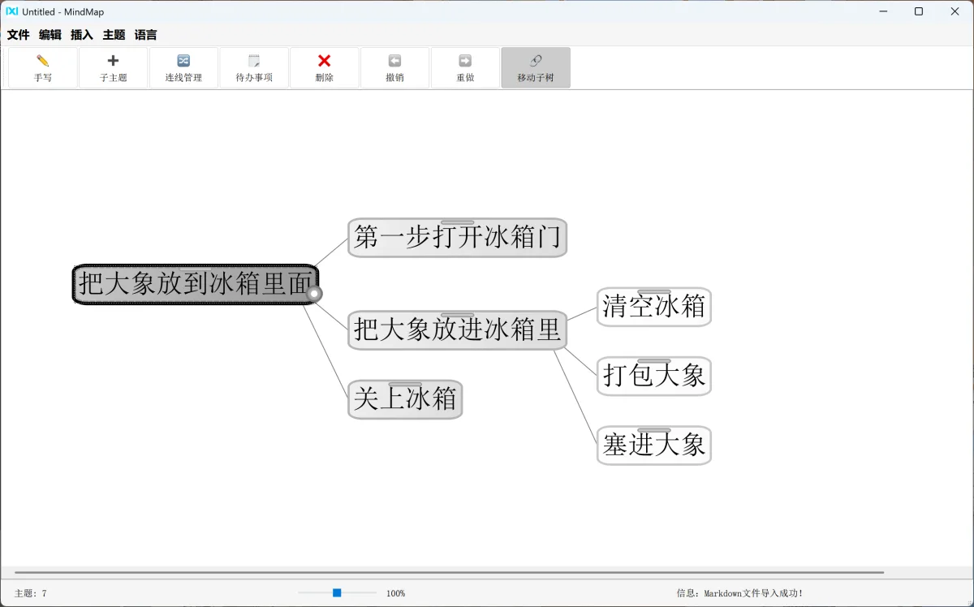Click the 100% zoom value
The height and width of the screenshot is (607, 974).
[395, 594]
